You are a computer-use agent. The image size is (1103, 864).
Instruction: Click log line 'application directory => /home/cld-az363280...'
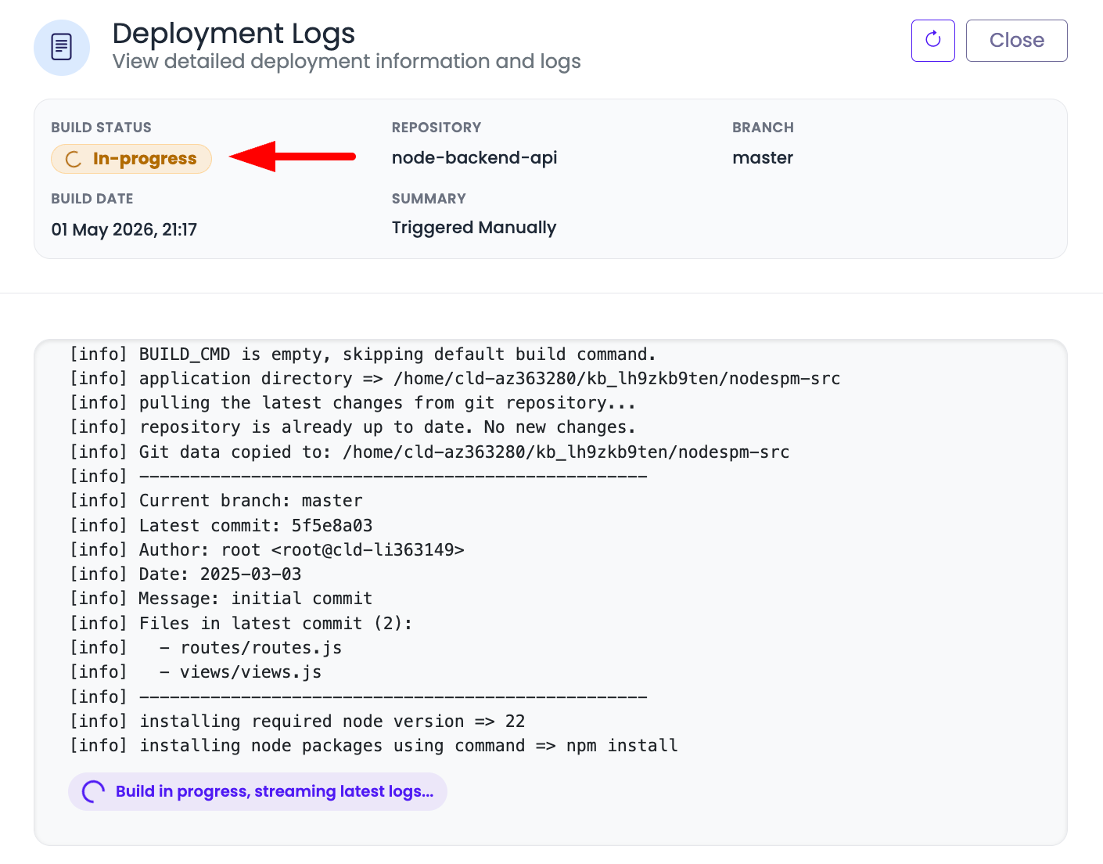pos(455,379)
